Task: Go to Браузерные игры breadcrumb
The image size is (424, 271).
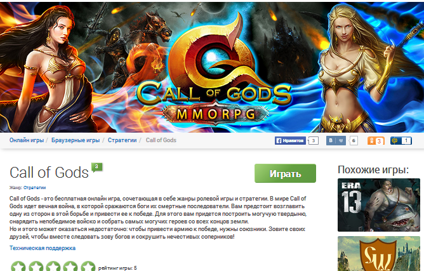Action: pyautogui.click(x=76, y=140)
